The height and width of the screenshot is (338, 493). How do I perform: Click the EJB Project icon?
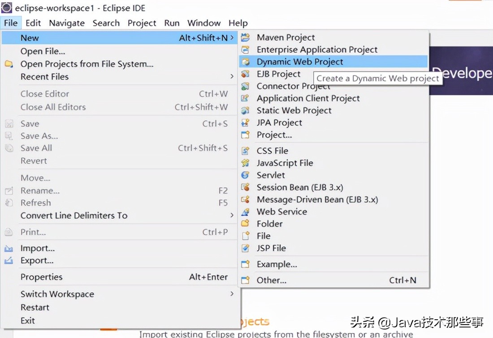(x=245, y=74)
